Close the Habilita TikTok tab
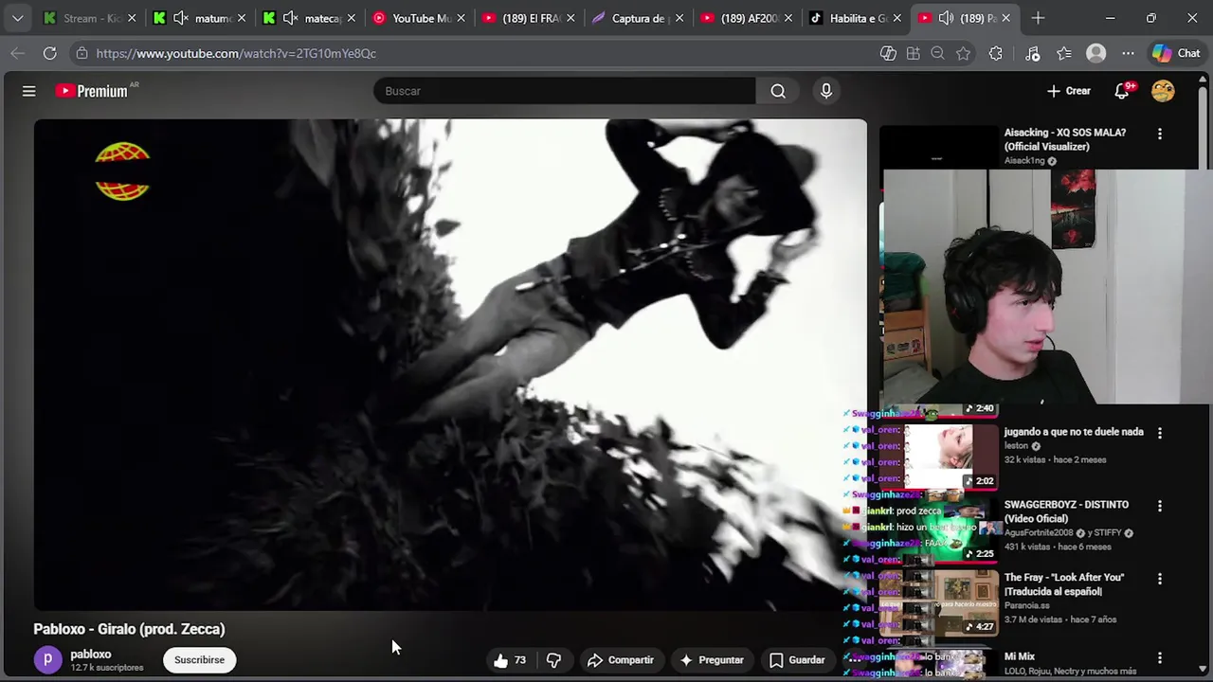The height and width of the screenshot is (682, 1213). coord(896,18)
